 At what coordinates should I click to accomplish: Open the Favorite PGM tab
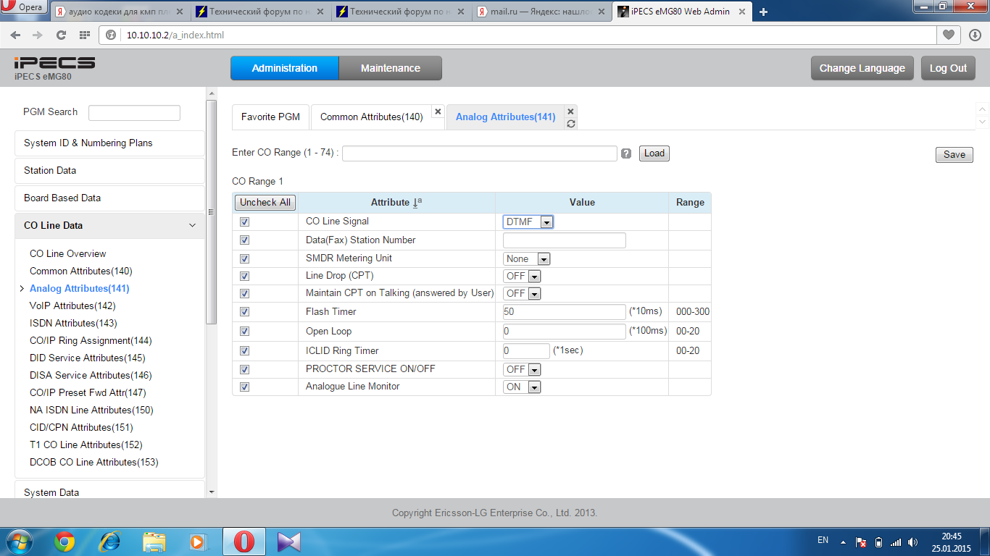point(270,117)
